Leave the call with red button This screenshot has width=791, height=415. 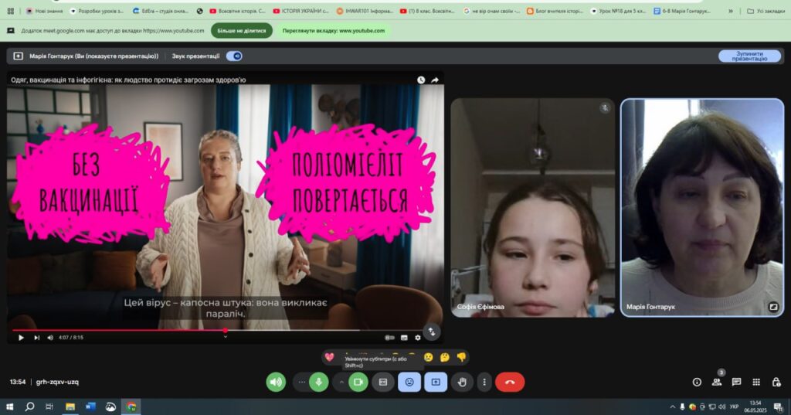point(510,383)
